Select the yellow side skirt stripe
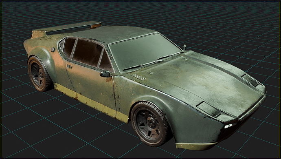This screenshot has height=159, width=281. (91, 103)
